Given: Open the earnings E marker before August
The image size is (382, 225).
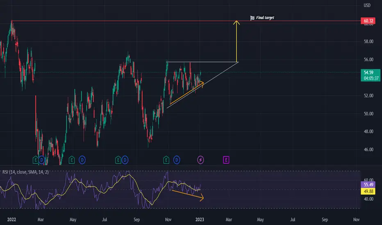Looking at the screenshot, I should 118,160.
